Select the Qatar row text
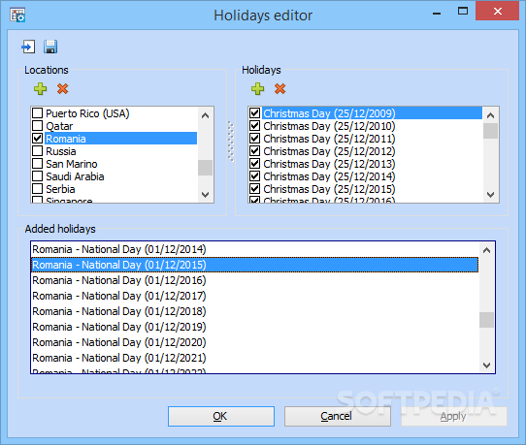This screenshot has width=526, height=445. (x=59, y=126)
